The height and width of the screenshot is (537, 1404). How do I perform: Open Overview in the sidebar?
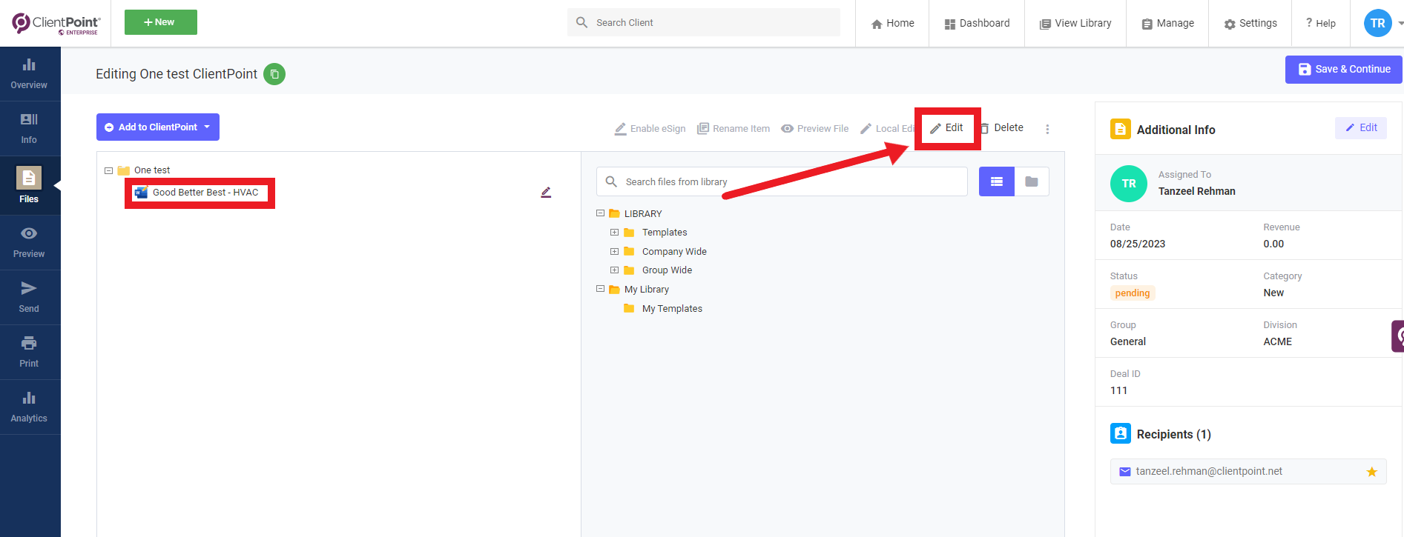[x=29, y=74]
